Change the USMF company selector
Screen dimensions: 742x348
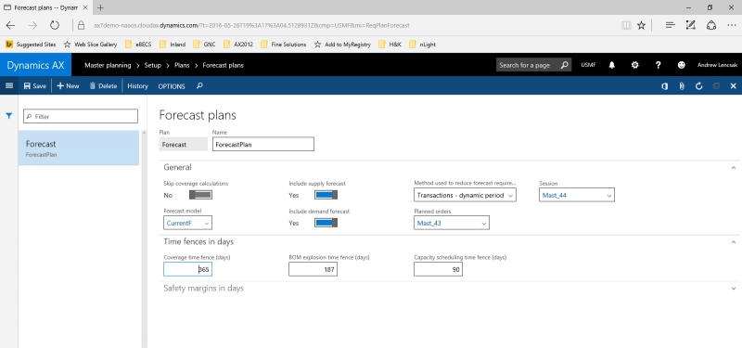pyautogui.click(x=588, y=65)
